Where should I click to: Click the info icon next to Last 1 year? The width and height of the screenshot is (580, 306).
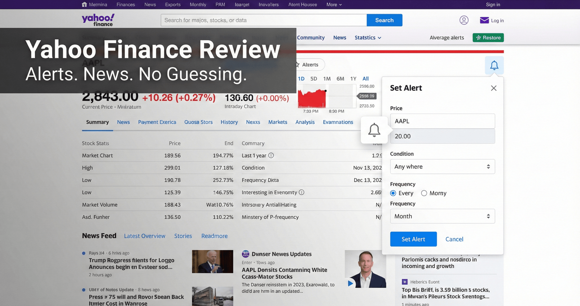271,155
